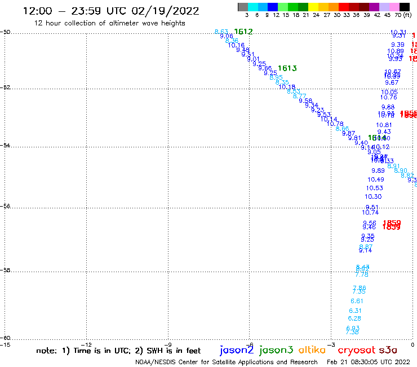Click the pink 70 ft legend swatch
The height and width of the screenshot is (367, 417).
(394, 7)
